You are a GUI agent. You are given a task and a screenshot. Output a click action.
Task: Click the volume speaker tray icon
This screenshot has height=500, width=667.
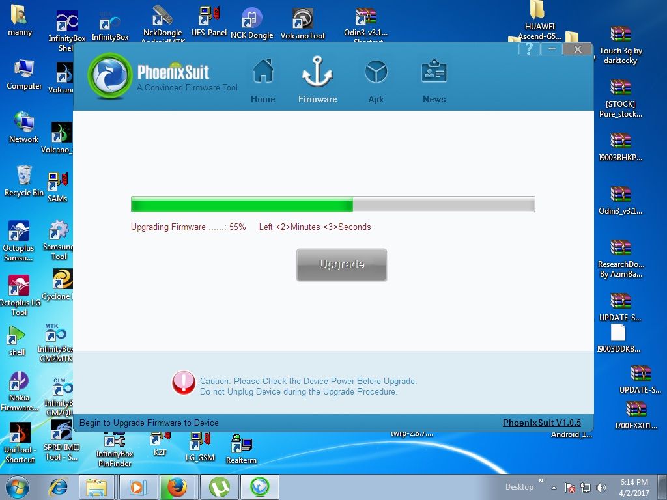(601, 488)
